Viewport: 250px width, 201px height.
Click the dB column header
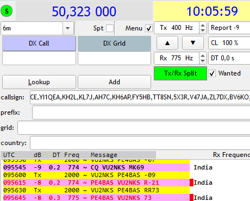37,155
